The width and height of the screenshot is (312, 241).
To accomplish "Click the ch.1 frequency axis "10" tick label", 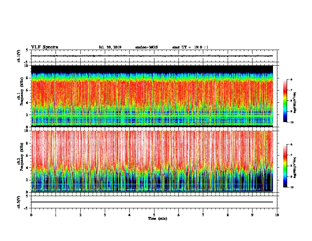I will [x=26, y=66].
